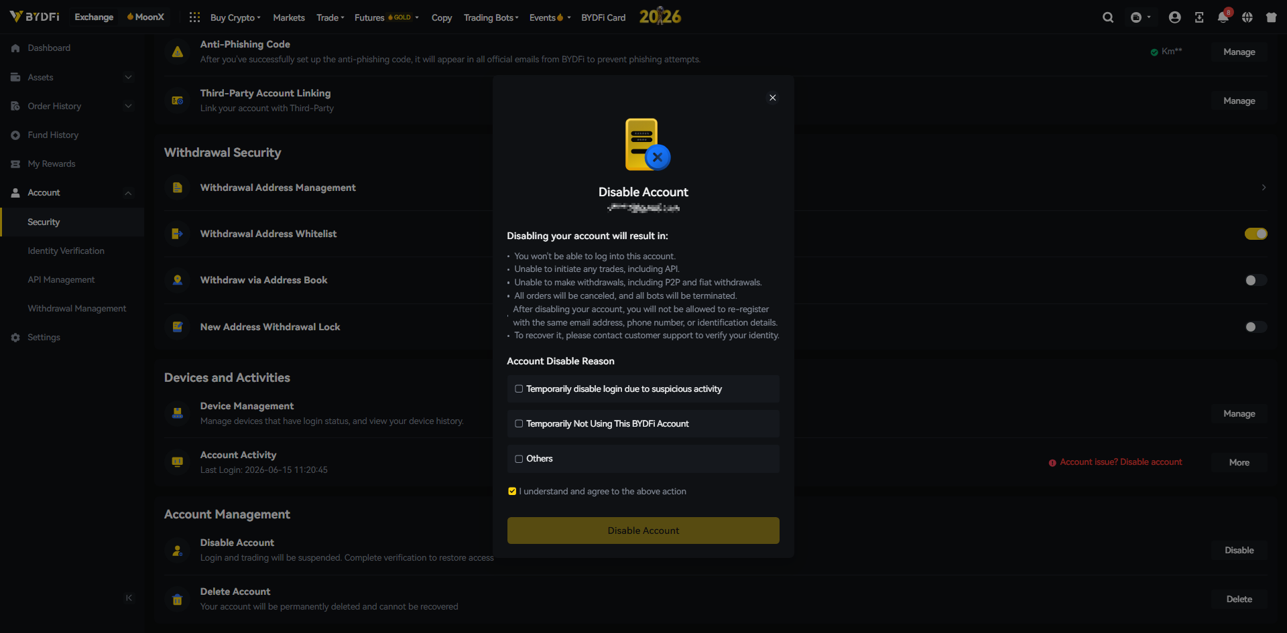Collapse the Account section in the sidebar
Image resolution: width=1287 pixels, height=633 pixels.
coord(129,193)
